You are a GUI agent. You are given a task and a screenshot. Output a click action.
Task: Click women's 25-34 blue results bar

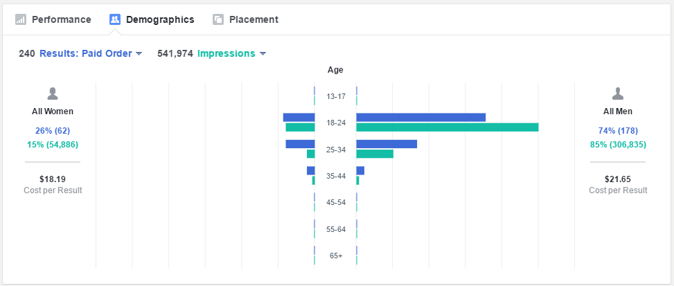[300, 144]
